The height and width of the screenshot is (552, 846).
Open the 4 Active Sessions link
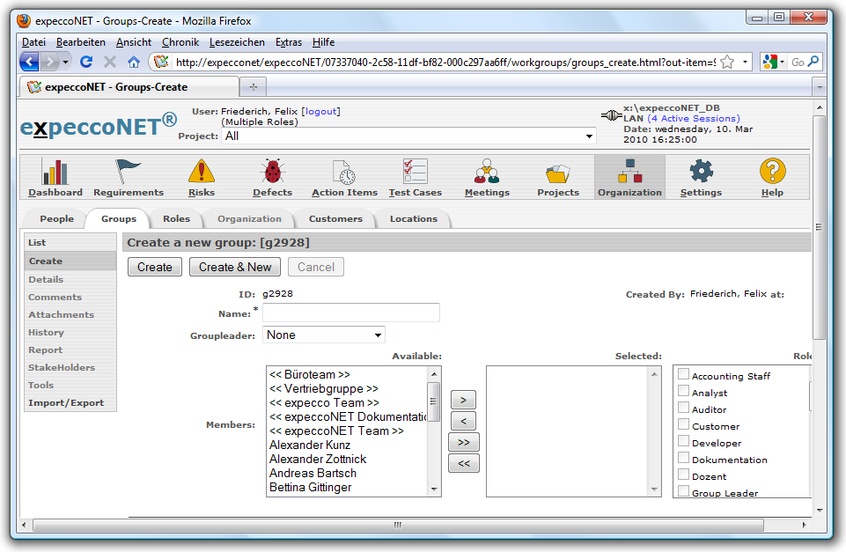(694, 118)
